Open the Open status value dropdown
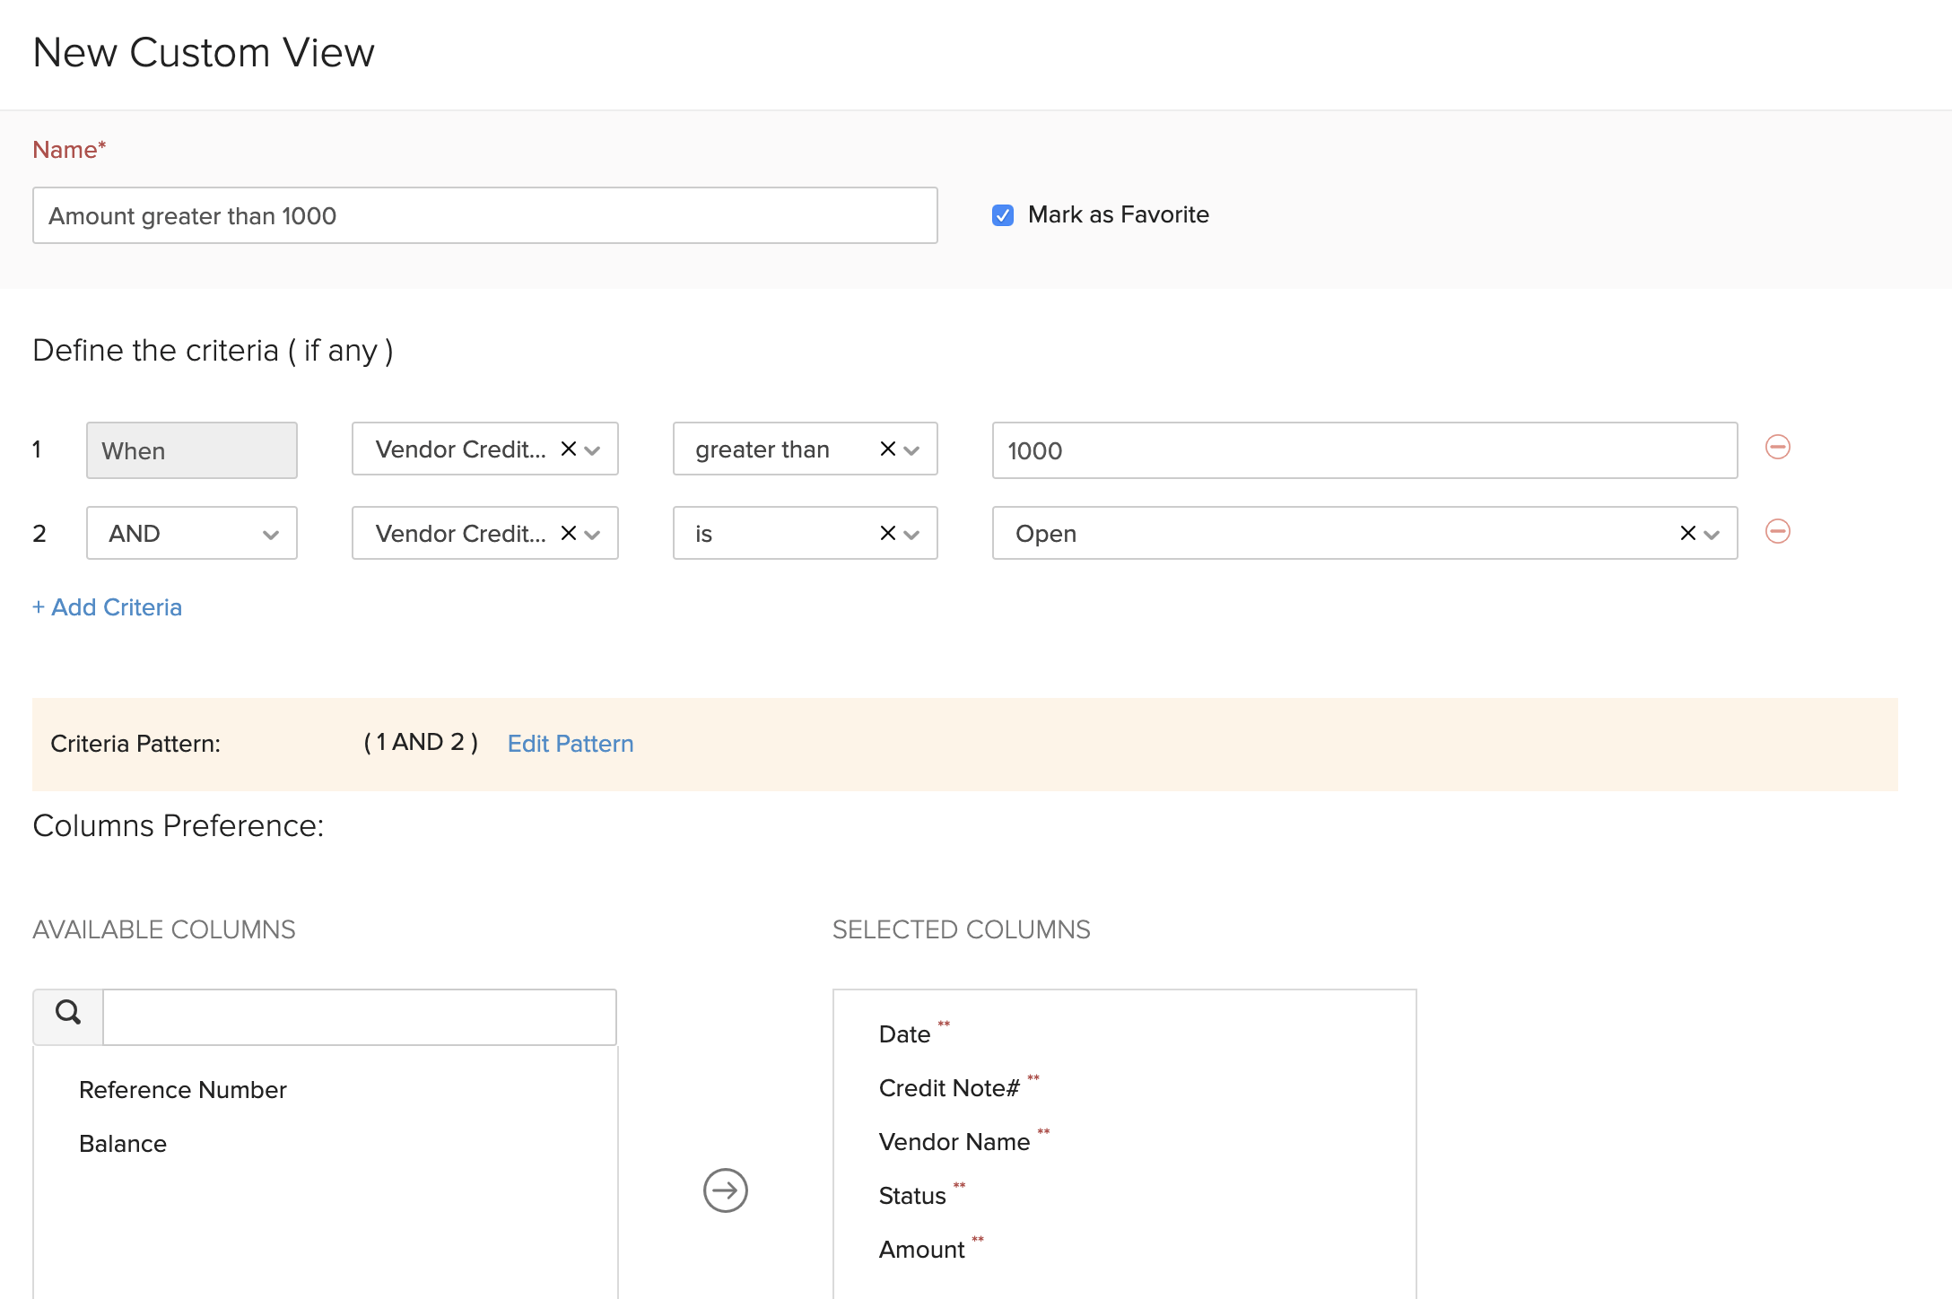Image resolution: width=1952 pixels, height=1299 pixels. click(1712, 532)
